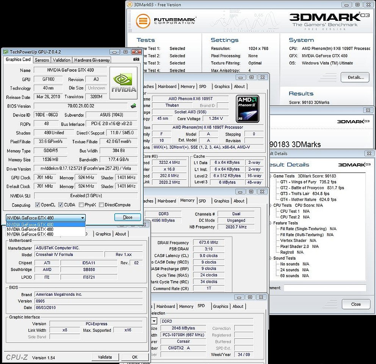Click the GPU-Z camera screenshot icon
This screenshot has height=364, width=376.
(136, 59)
